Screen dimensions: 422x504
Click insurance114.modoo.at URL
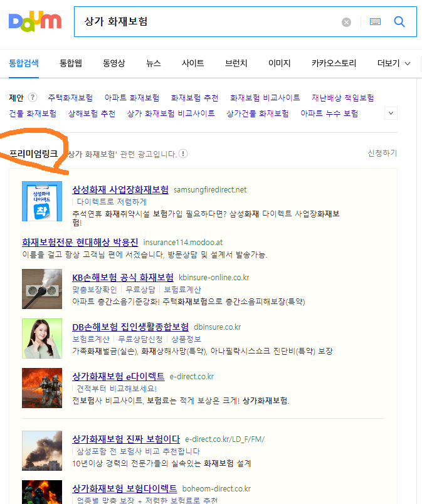point(183,243)
